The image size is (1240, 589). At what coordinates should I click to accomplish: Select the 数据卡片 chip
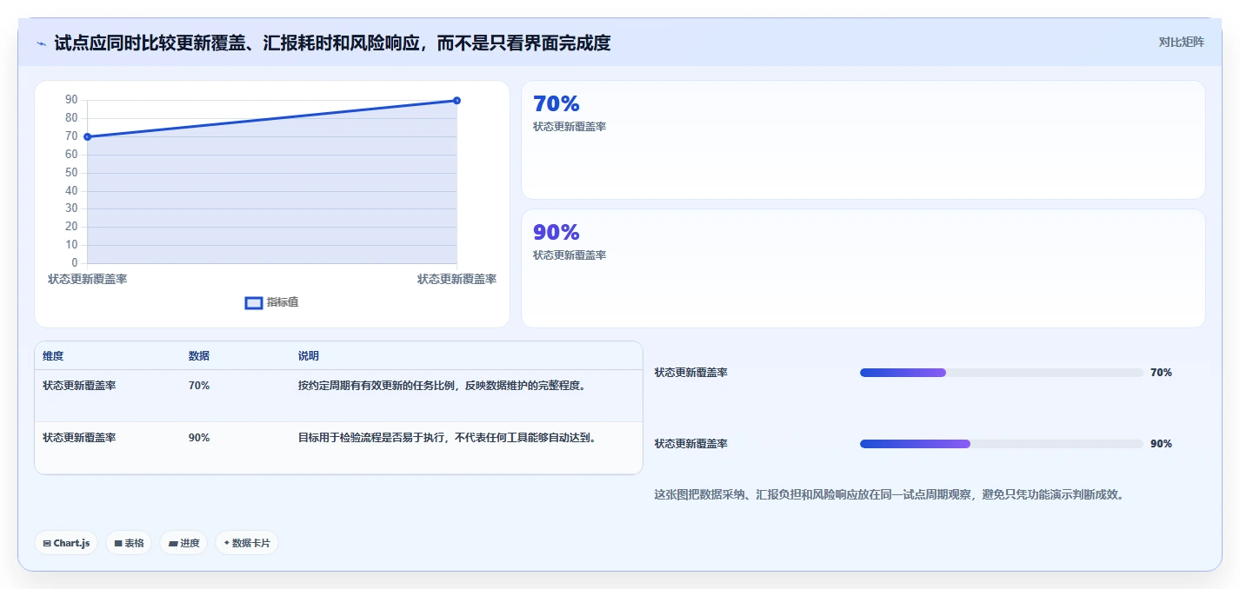tap(247, 543)
